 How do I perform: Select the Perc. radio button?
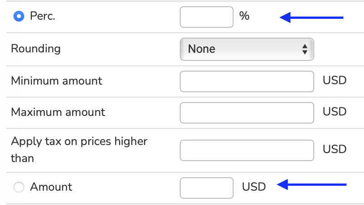tap(19, 17)
